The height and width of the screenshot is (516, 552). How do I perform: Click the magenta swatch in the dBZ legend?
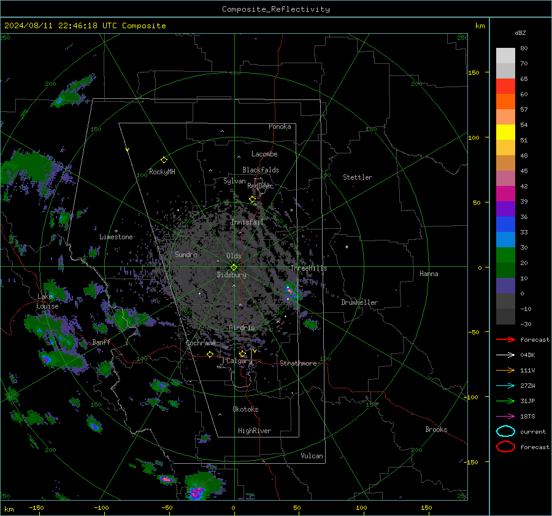(x=505, y=193)
